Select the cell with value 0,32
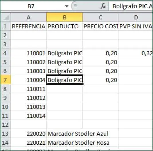This screenshot has height=151, width=153. (136, 53)
